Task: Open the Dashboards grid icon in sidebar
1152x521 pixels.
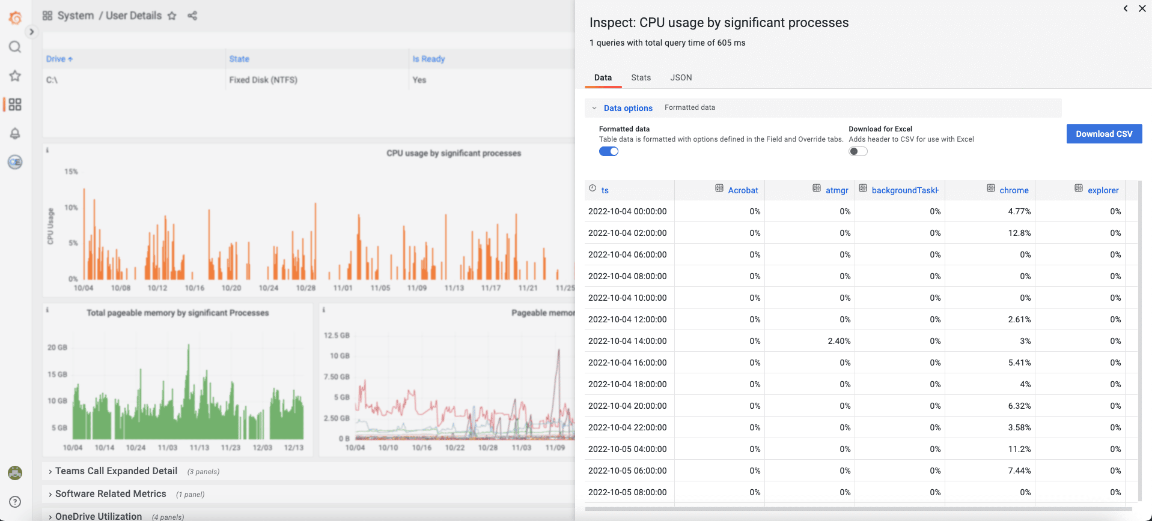Action: tap(15, 104)
